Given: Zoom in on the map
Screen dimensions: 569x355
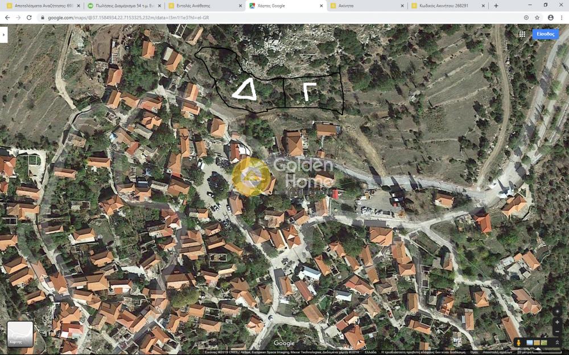Looking at the screenshot, I should 557,322.
